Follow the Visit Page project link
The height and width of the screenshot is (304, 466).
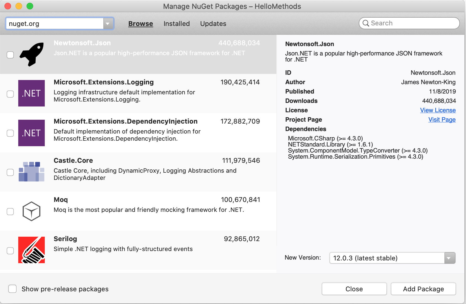pos(442,120)
